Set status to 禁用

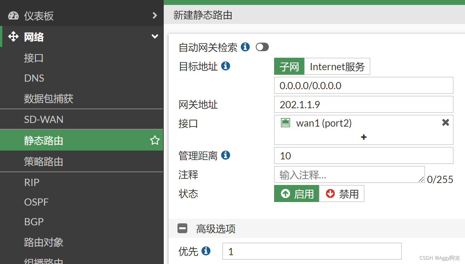click(x=342, y=193)
